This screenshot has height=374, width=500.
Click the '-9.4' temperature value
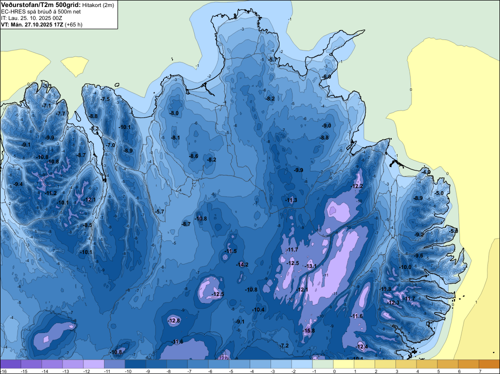click(x=18, y=184)
